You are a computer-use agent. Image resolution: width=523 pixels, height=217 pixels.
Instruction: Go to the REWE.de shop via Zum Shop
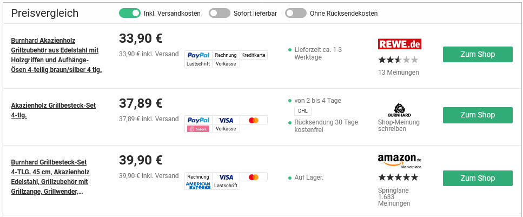[x=478, y=55]
